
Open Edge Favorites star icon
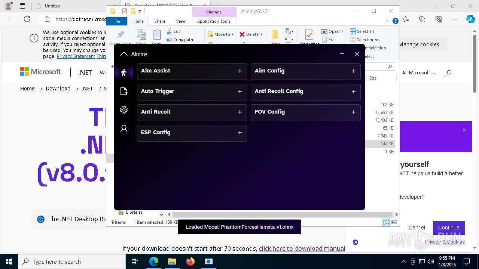pyautogui.click(x=406, y=19)
